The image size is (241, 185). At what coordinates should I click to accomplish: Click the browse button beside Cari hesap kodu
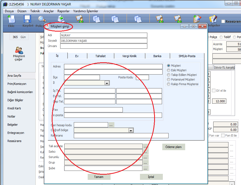click(111, 125)
